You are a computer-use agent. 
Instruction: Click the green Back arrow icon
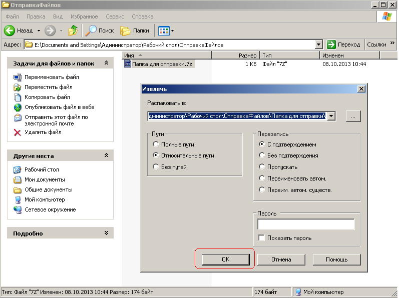coord(10,30)
